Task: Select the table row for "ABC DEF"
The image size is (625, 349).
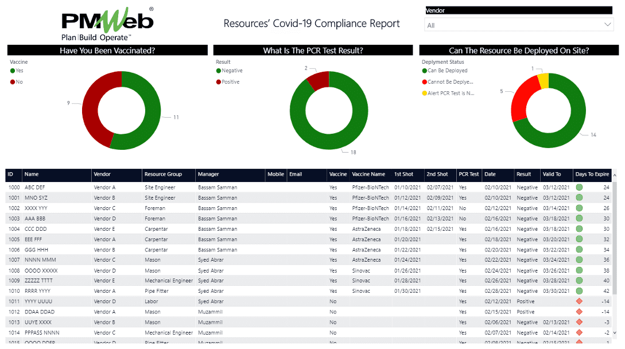Action: coord(230,187)
